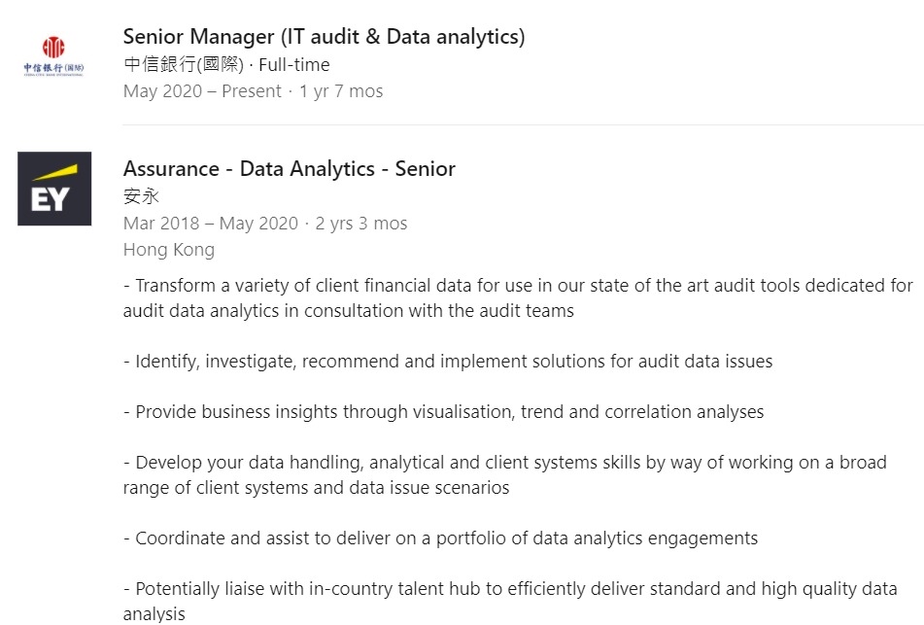Image resolution: width=924 pixels, height=625 pixels.
Task: Open the EY company logo
Action: [54, 189]
